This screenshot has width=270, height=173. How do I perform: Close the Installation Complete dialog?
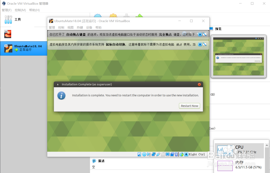click(199, 84)
